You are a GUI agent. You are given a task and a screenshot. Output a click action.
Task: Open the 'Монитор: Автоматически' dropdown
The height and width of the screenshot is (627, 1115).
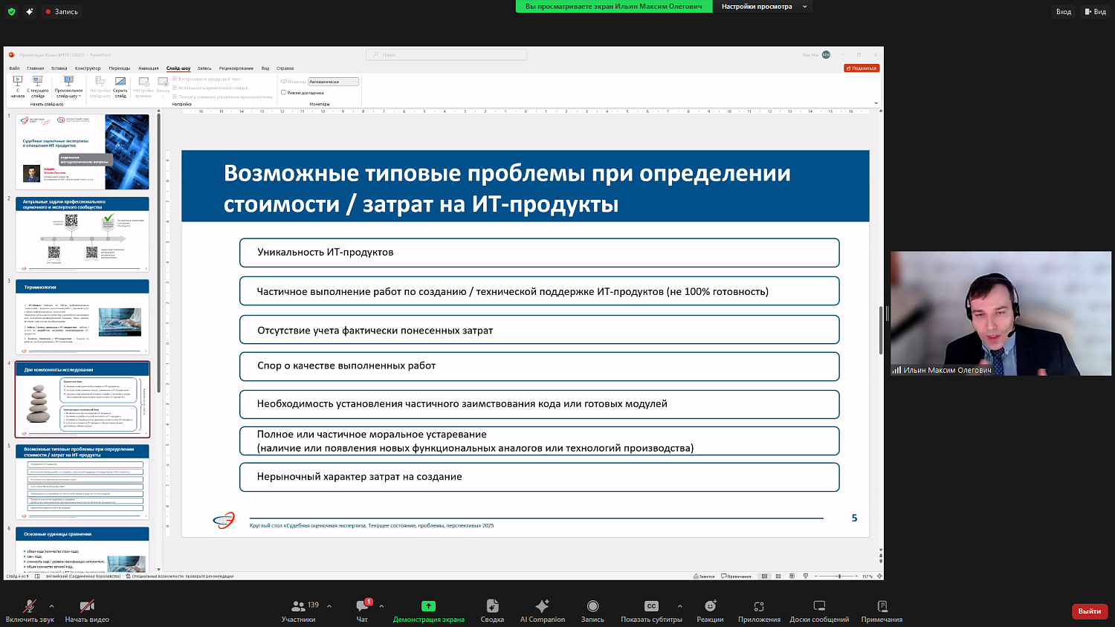tap(333, 82)
